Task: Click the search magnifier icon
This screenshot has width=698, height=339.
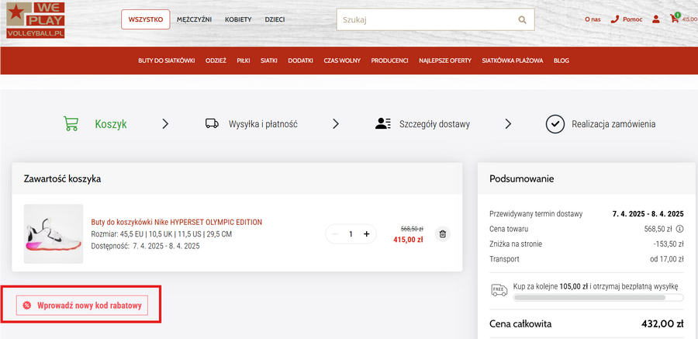Action: pos(523,19)
